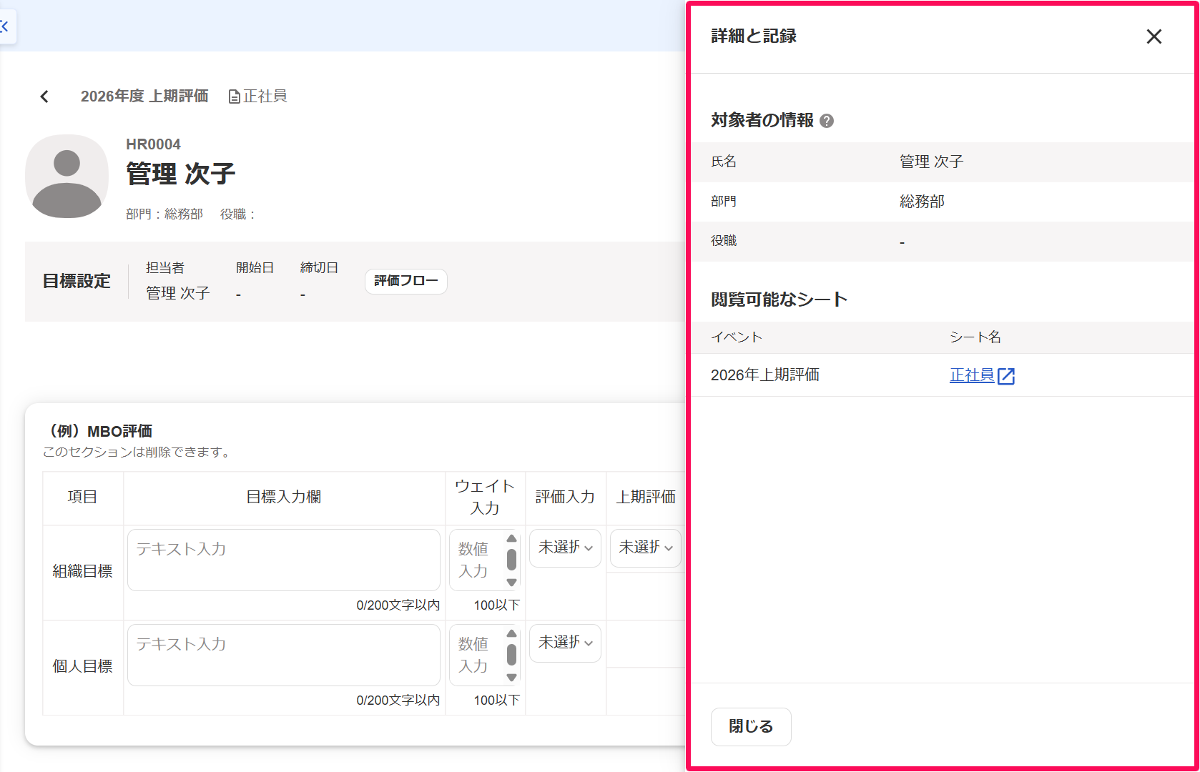Click the 閉じる button
The width and height of the screenshot is (1200, 772).
[x=751, y=726]
